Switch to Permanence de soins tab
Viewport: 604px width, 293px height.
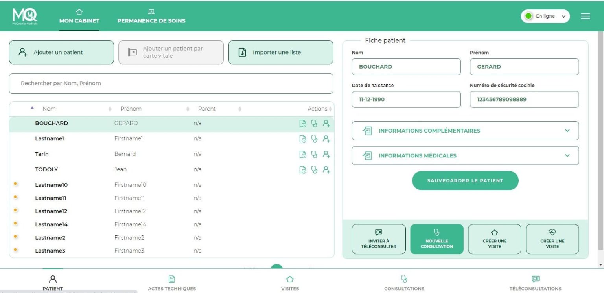(151, 16)
